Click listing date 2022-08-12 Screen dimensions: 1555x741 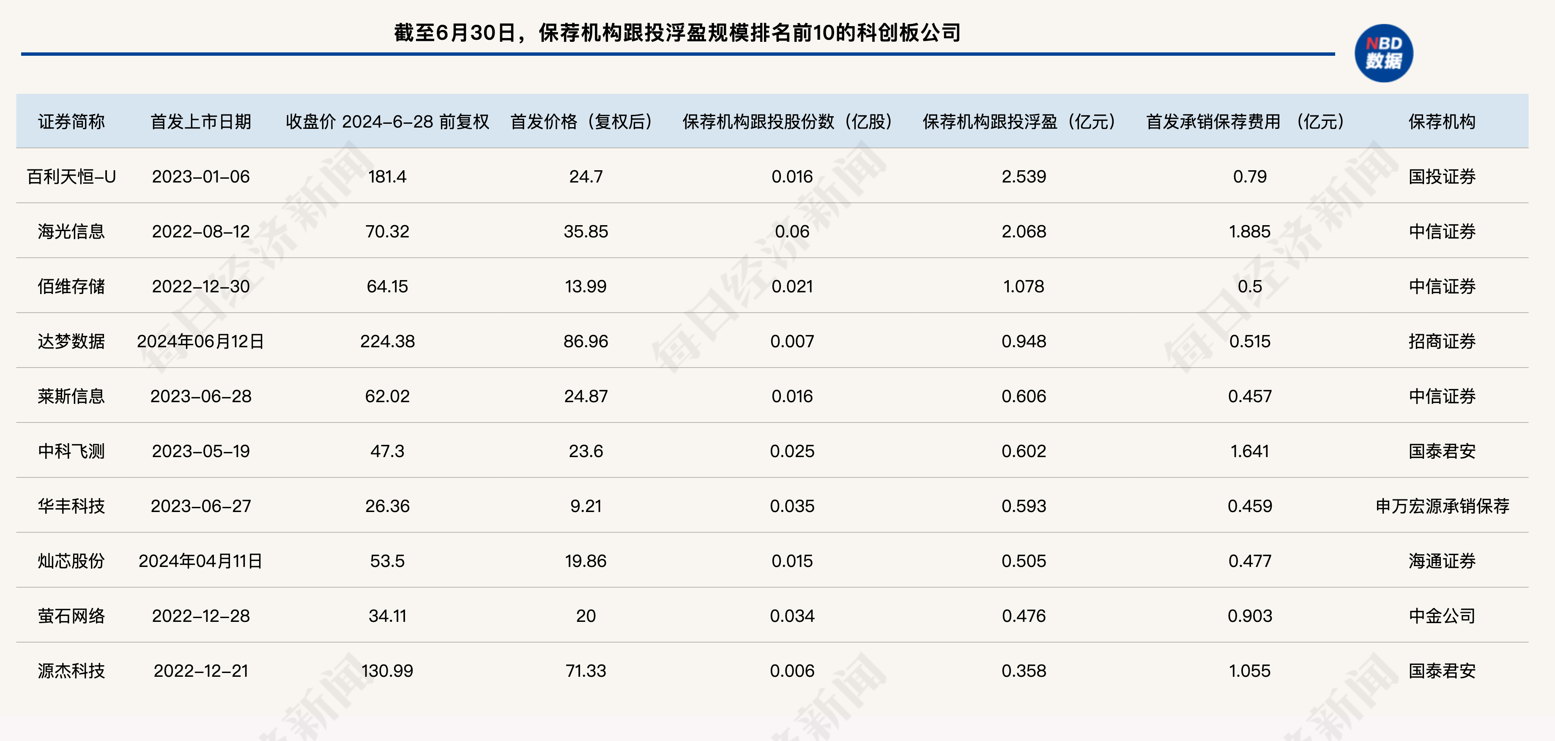[200, 232]
